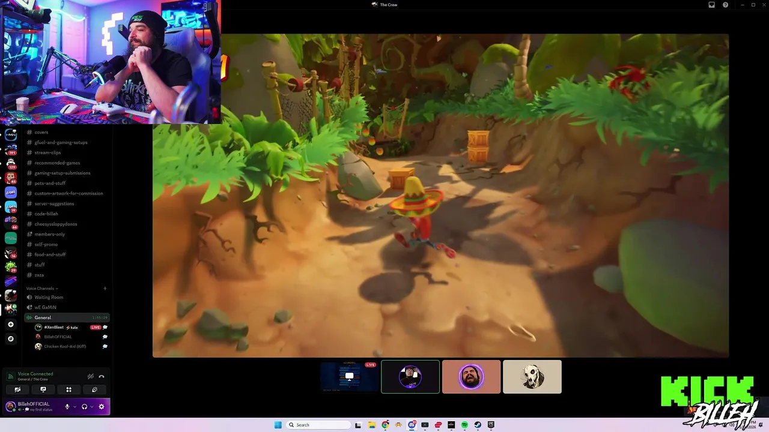Select the skull avatar participant tile

coord(532,377)
